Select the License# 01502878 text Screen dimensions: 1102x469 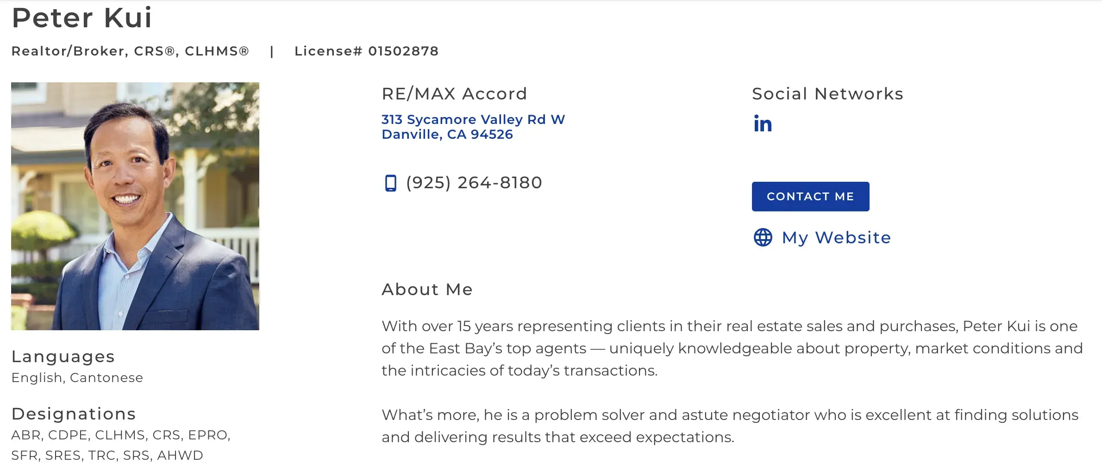pyautogui.click(x=366, y=51)
